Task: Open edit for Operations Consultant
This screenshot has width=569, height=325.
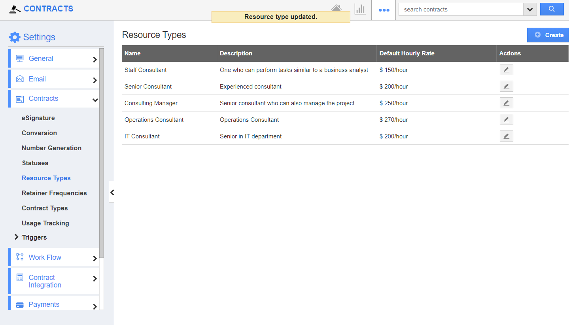Action: pyautogui.click(x=506, y=120)
